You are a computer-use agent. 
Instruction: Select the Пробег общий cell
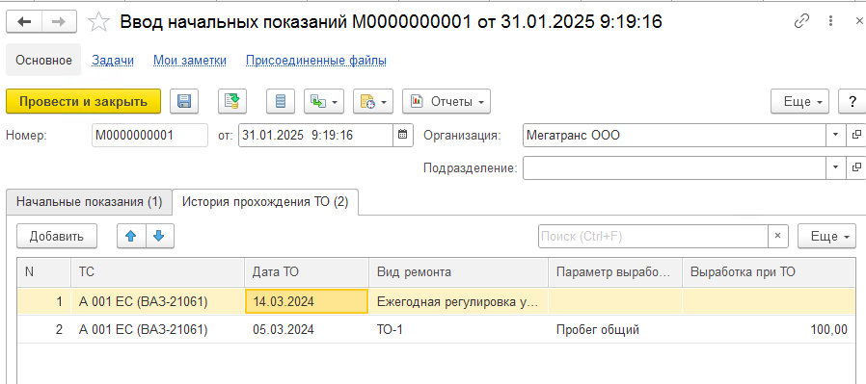tap(616, 330)
